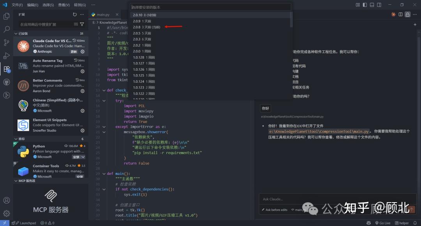Select version 2.0.10 from the list
The image size is (421, 226).
point(210,15)
